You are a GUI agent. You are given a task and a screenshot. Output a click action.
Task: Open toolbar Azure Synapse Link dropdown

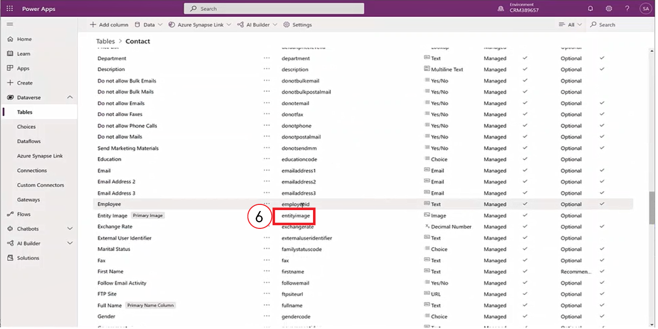tap(200, 25)
